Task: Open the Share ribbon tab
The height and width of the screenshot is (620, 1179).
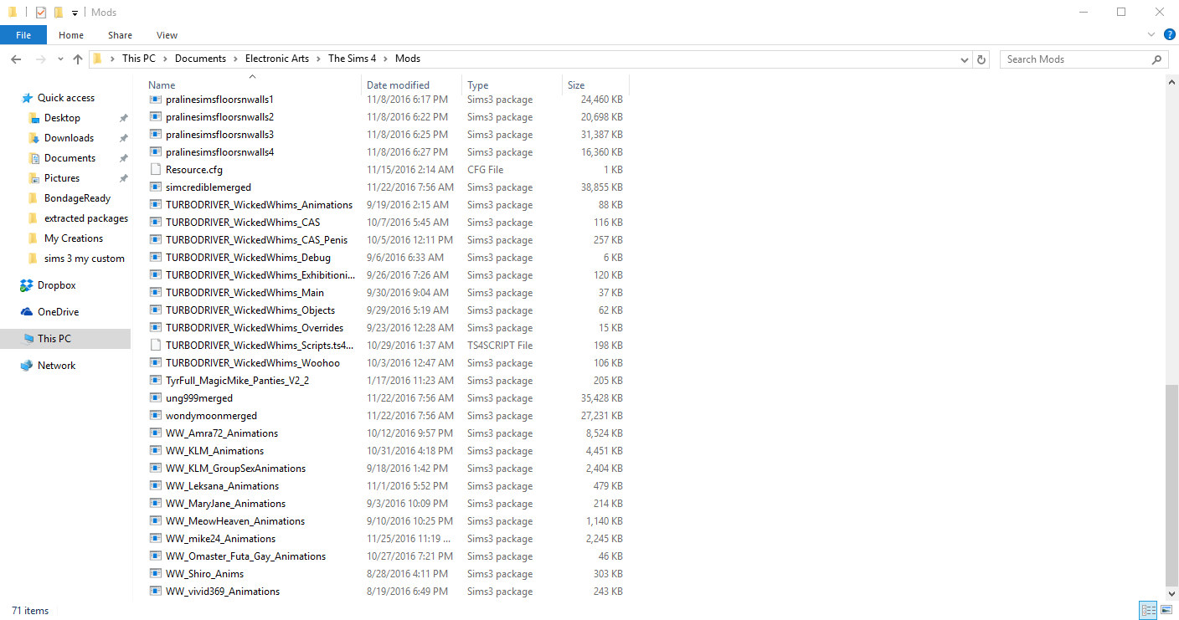Action: [120, 35]
